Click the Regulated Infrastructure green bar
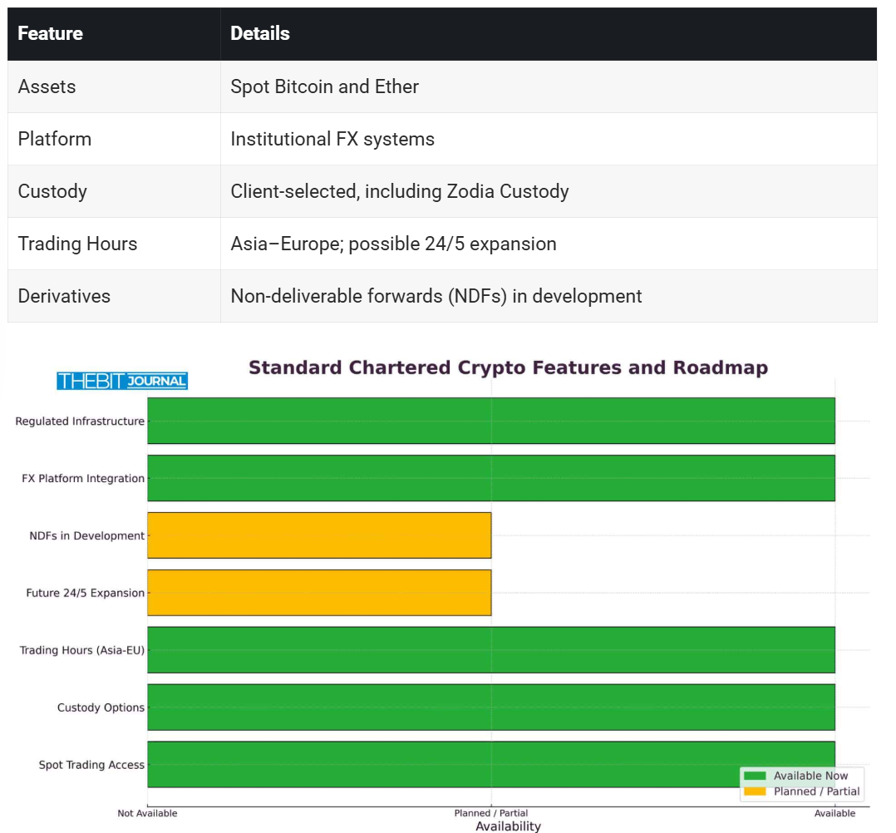This screenshot has height=833, width=896. pyautogui.click(x=491, y=421)
